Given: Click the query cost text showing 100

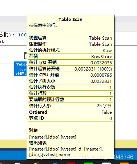Looking at the screenshot, I should pyautogui.click(x=22, y=35).
